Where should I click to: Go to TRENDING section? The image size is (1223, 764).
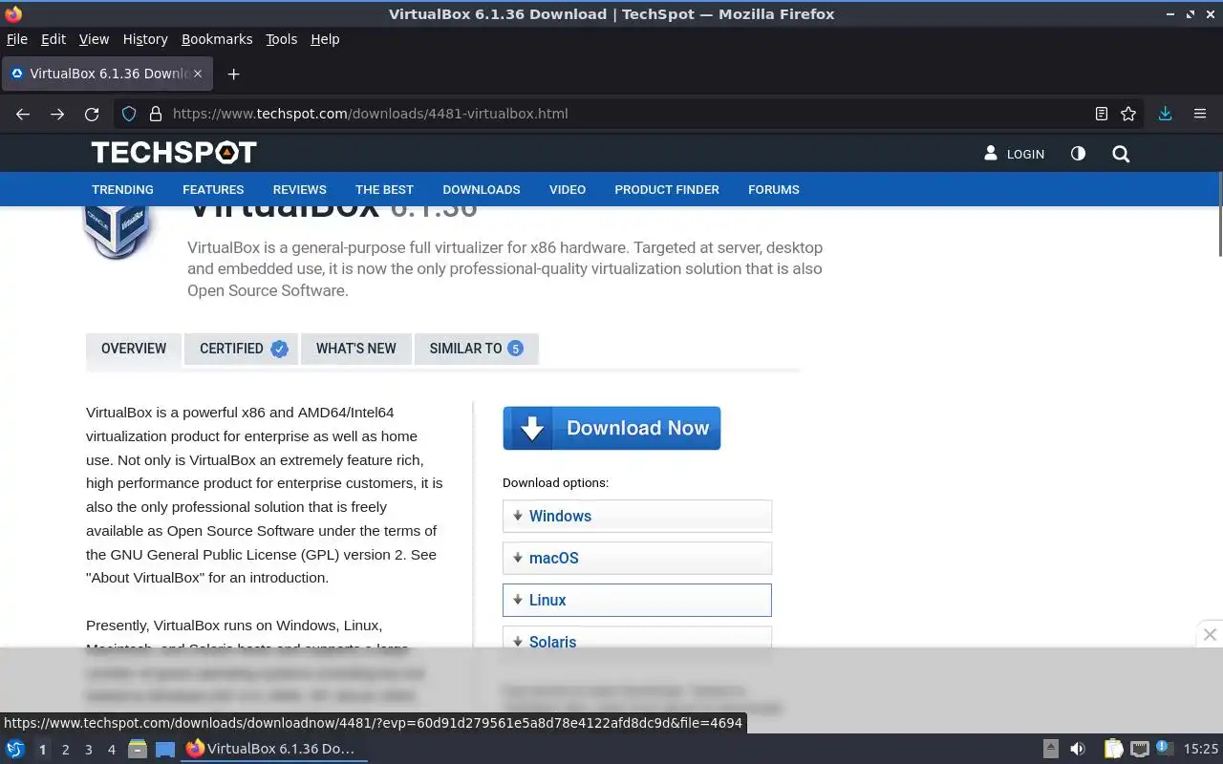pos(122,189)
